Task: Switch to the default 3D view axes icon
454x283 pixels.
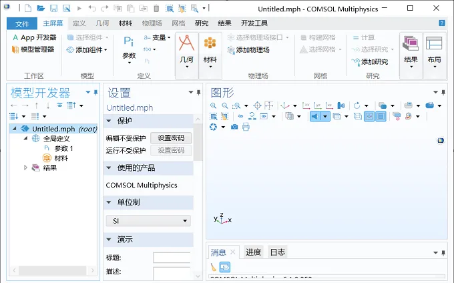Action: [x=285, y=105]
